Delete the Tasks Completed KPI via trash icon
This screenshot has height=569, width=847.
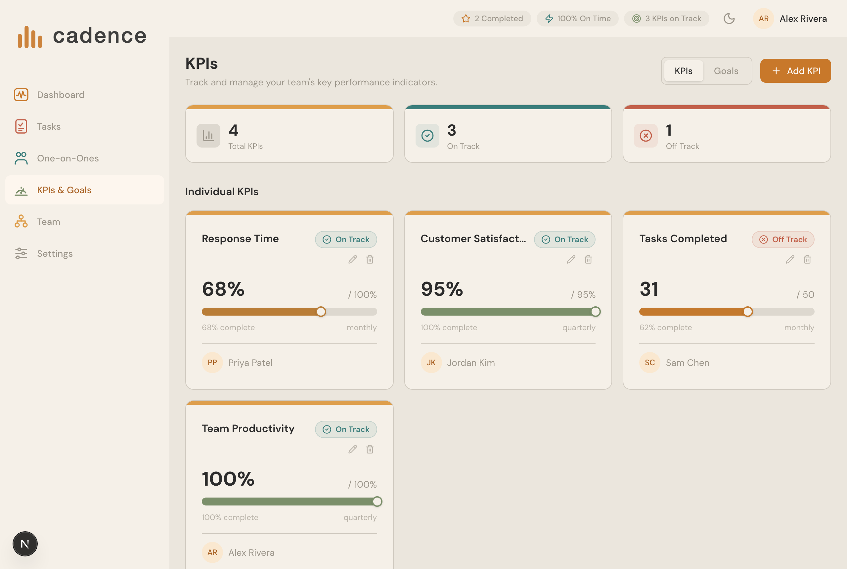tap(807, 259)
